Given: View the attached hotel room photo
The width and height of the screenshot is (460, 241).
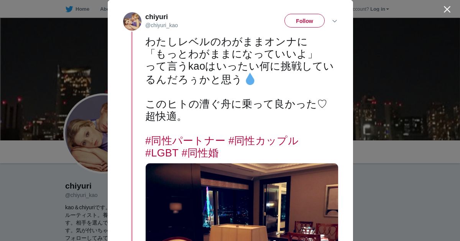Looking at the screenshot, I should 242,202.
